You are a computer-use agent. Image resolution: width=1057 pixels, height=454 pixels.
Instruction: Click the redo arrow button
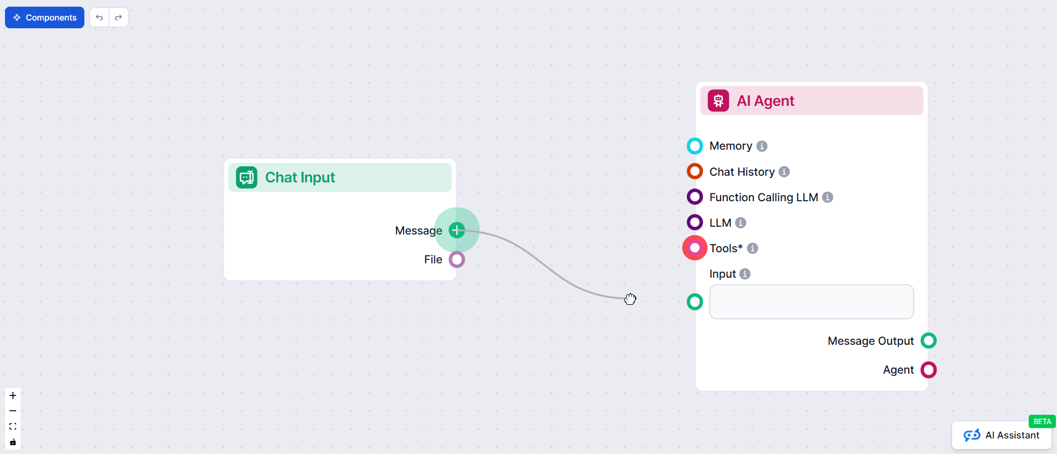pos(118,18)
